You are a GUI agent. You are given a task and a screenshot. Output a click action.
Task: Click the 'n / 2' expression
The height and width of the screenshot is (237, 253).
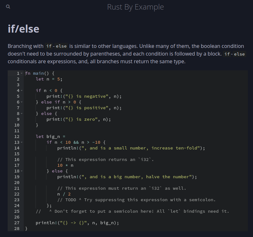[64, 194]
